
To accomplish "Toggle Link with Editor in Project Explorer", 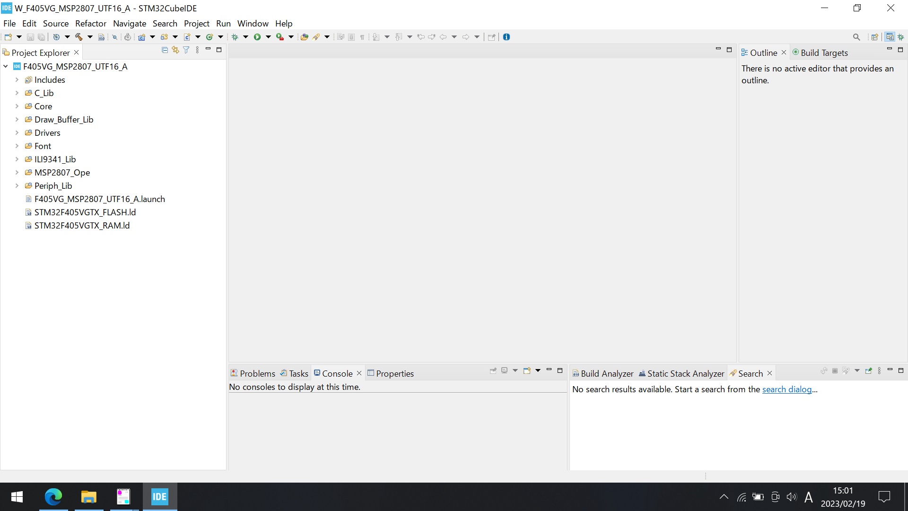I will [175, 50].
